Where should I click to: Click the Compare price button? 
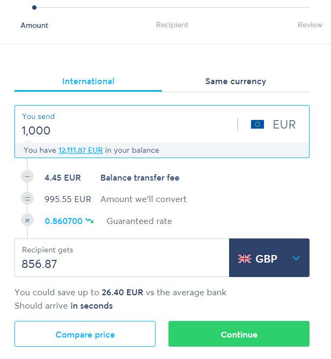[85, 335]
